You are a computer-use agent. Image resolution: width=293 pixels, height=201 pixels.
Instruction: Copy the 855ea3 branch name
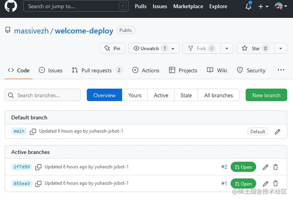[x=38, y=184]
